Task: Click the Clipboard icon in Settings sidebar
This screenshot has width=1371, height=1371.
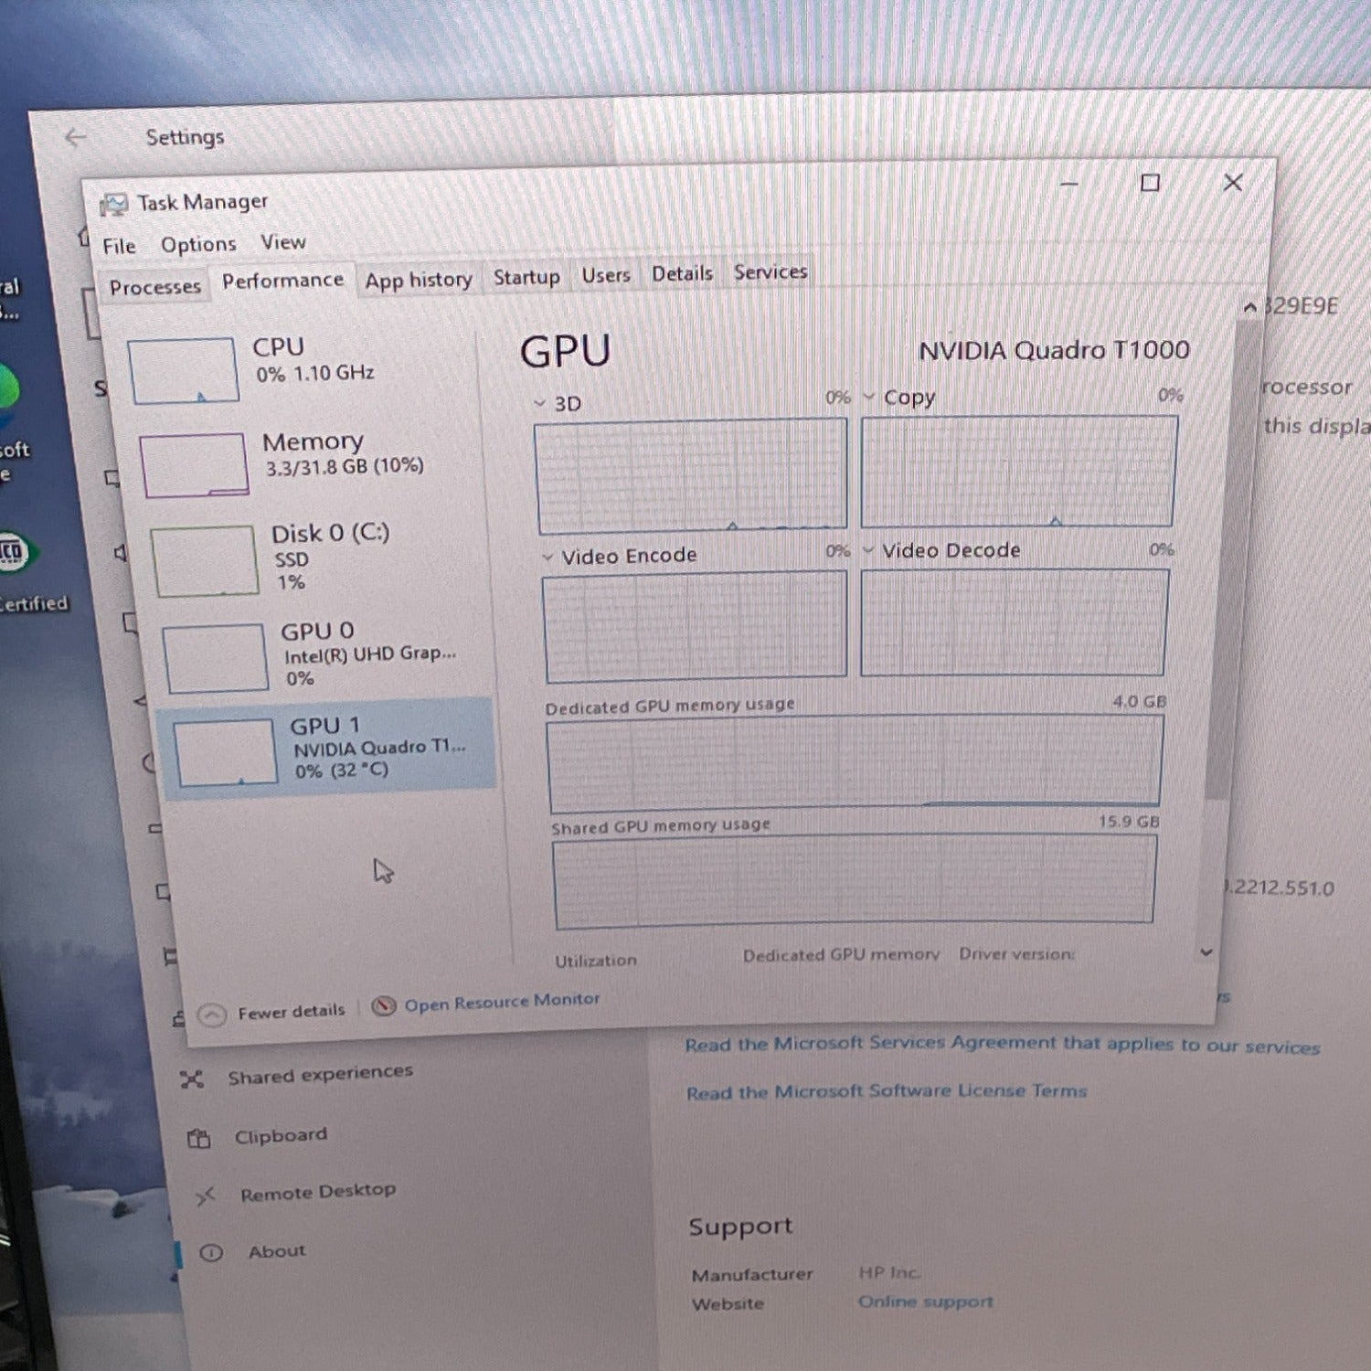Action: point(198,1139)
